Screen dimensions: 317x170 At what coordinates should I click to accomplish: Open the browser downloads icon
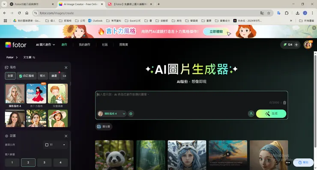tap(297, 13)
